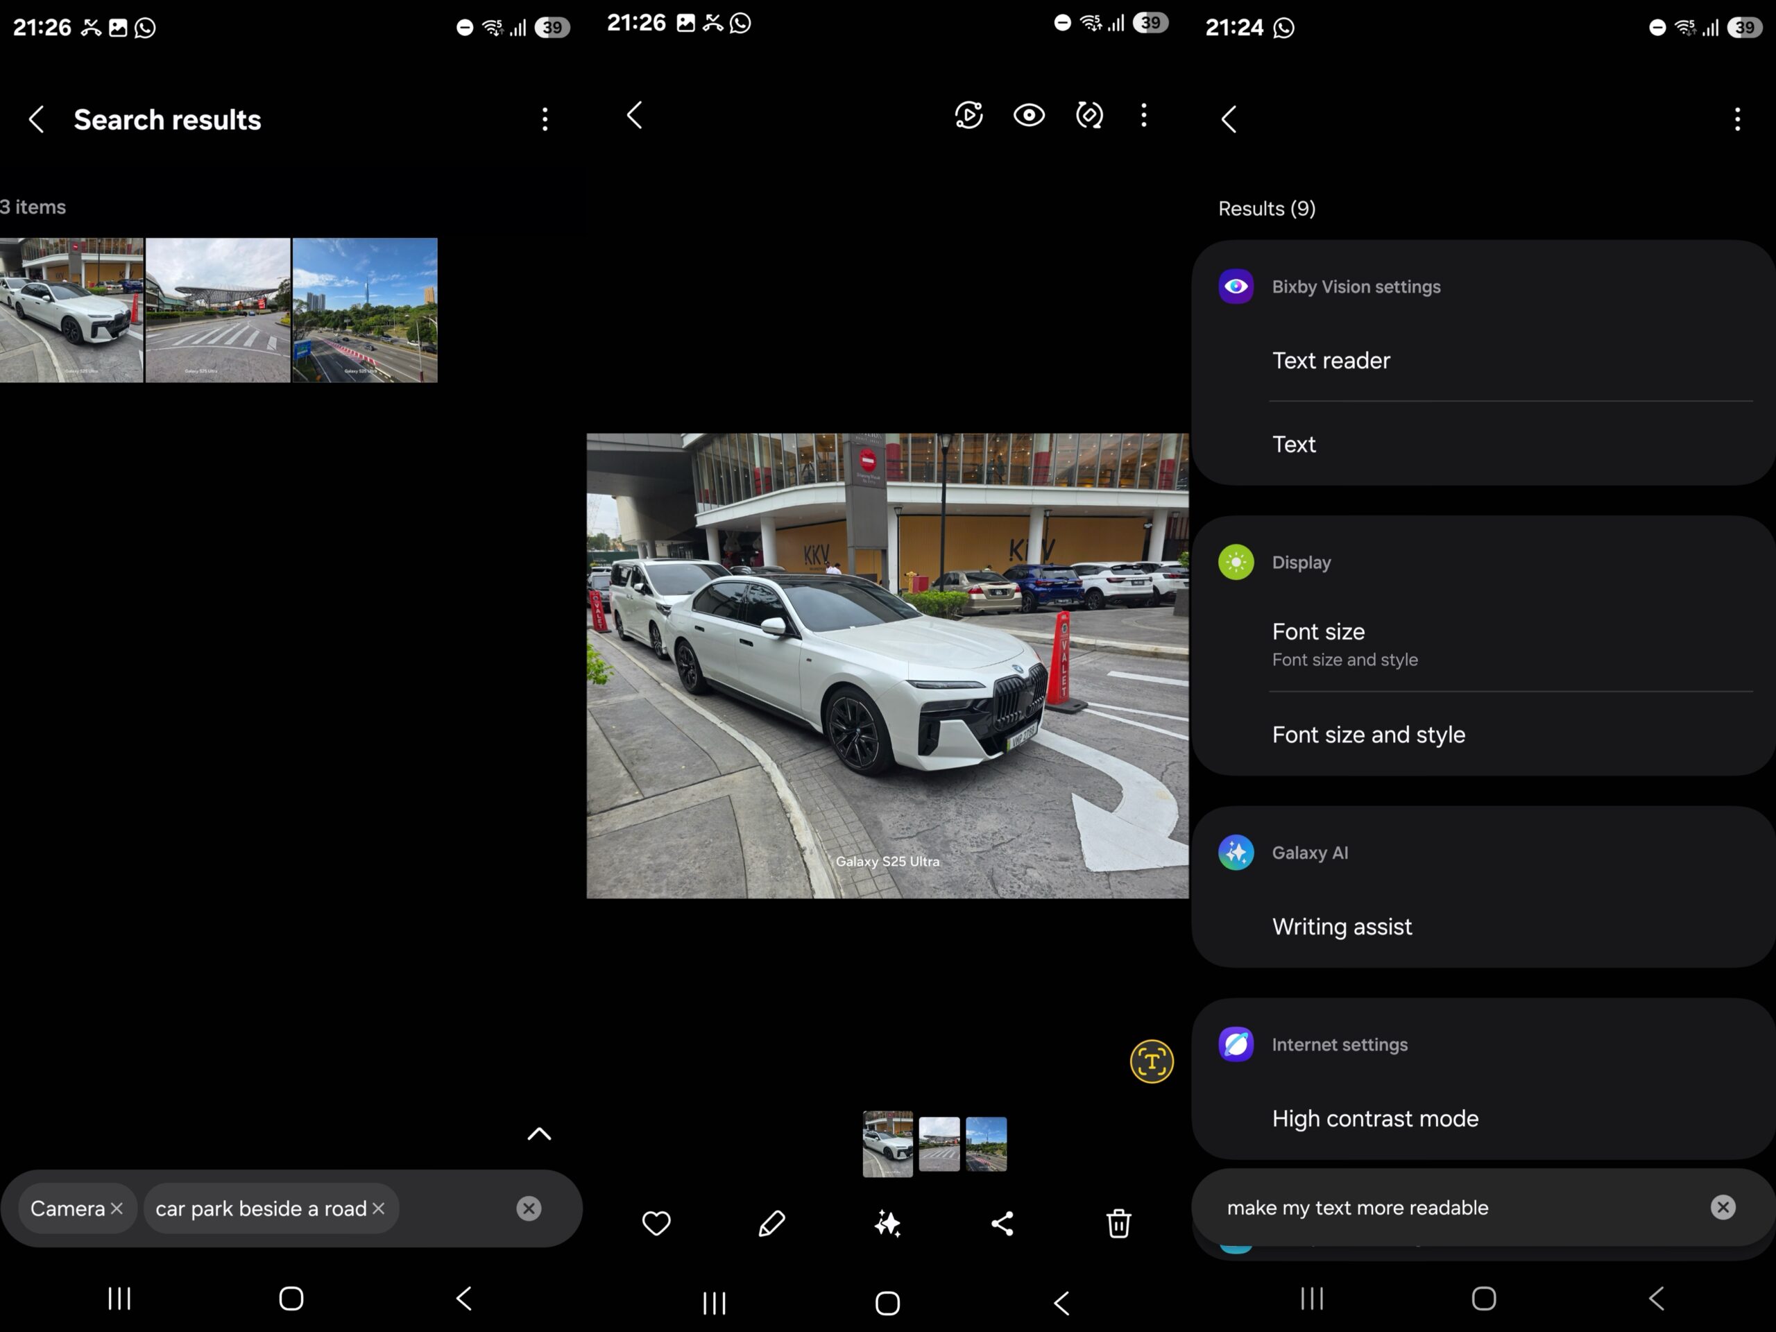Tap the heart favorite icon
The width and height of the screenshot is (1776, 1332).
pos(656,1223)
